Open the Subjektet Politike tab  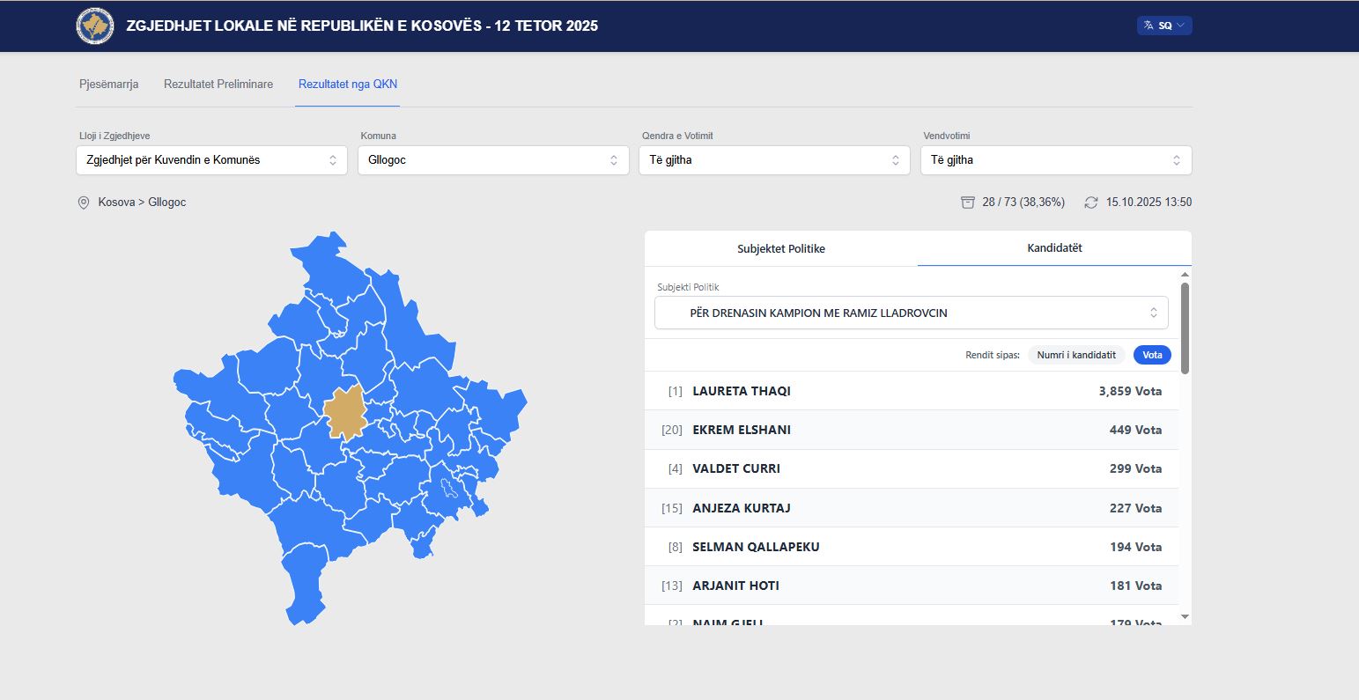tap(780, 248)
